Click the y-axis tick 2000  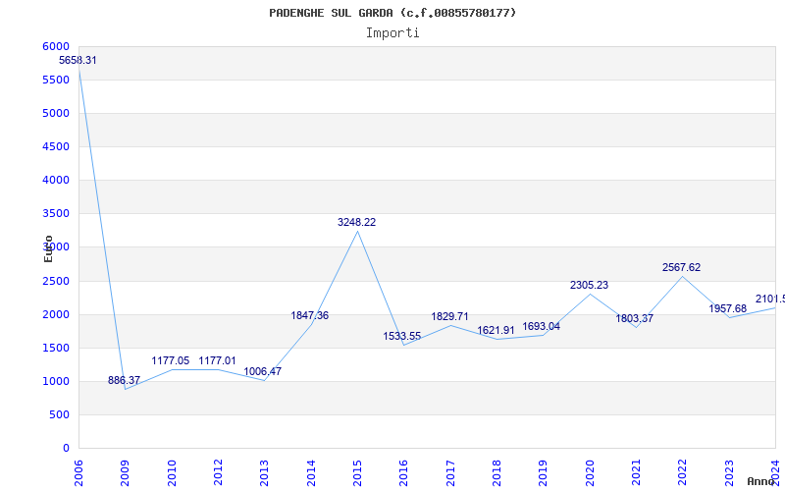[x=56, y=314]
